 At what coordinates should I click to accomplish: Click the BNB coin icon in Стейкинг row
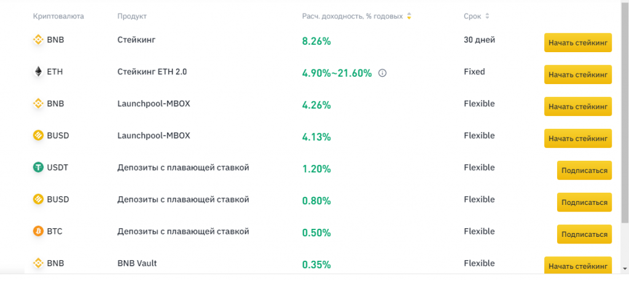(38, 40)
